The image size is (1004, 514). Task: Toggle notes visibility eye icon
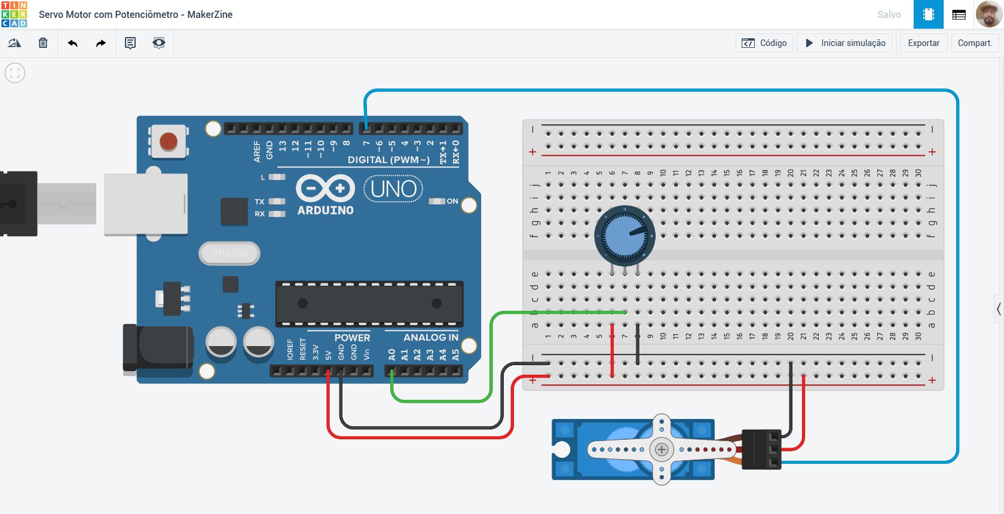pos(159,43)
